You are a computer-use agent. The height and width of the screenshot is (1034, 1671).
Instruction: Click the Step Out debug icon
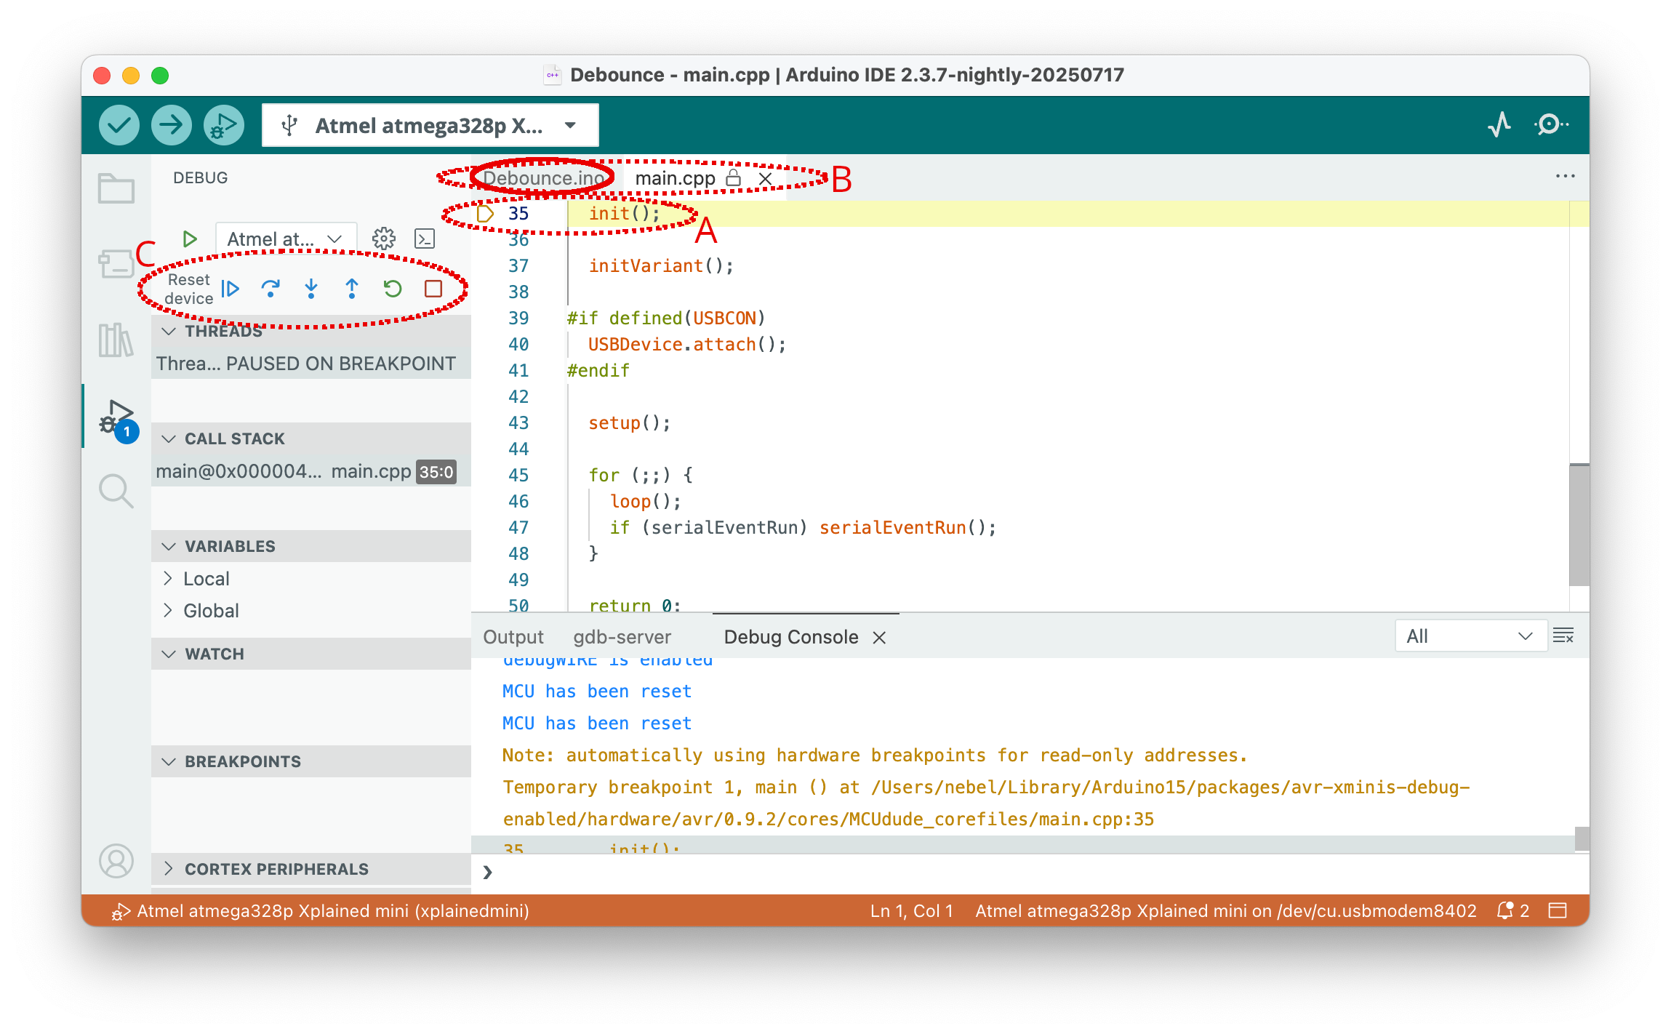pyautogui.click(x=352, y=289)
